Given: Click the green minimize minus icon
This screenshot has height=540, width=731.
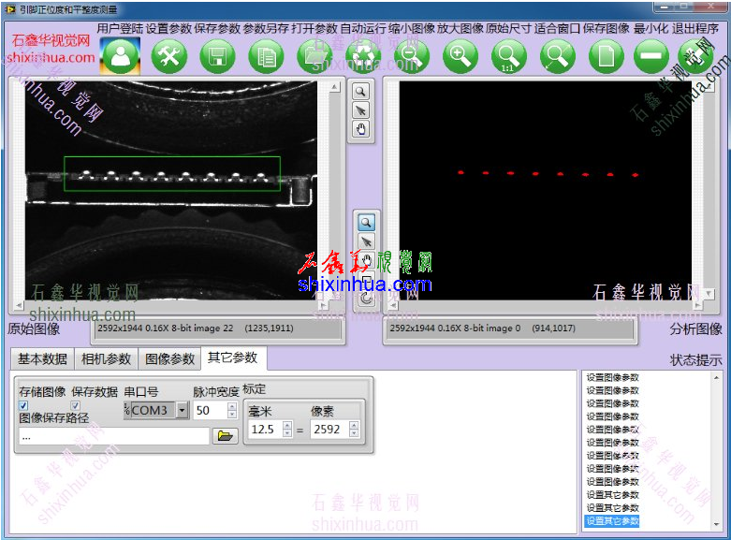Looking at the screenshot, I should click(x=649, y=56).
